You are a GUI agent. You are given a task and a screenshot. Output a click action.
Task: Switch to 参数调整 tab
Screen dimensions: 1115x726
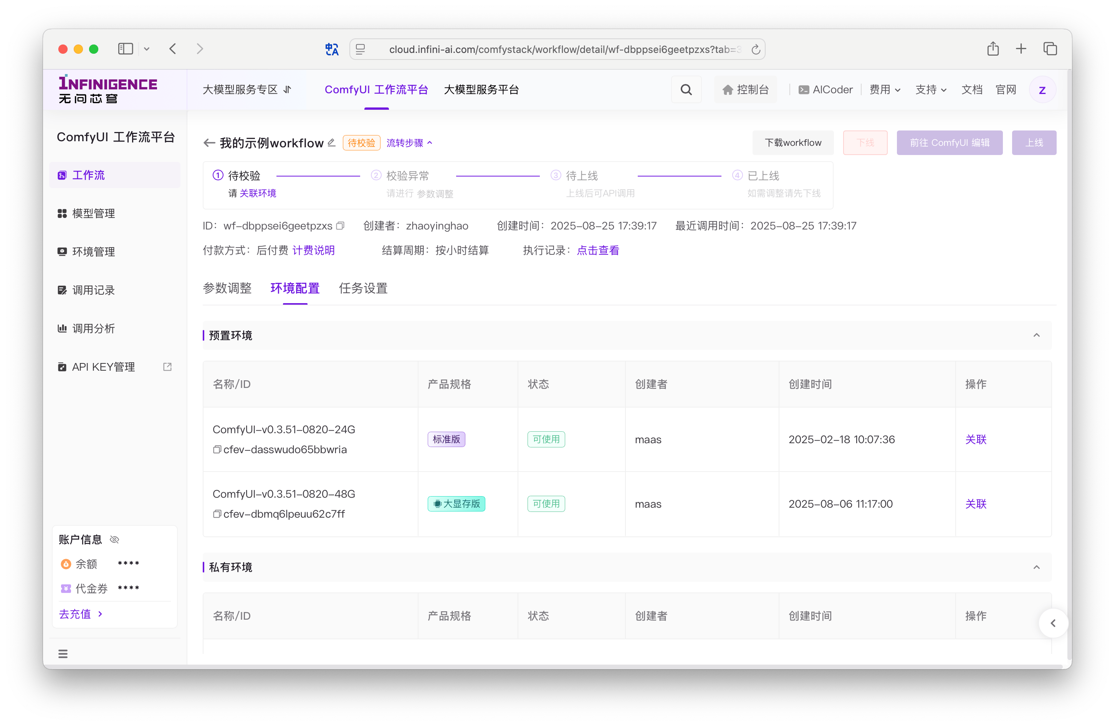click(227, 288)
